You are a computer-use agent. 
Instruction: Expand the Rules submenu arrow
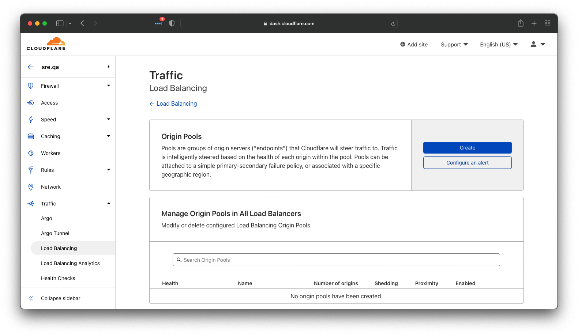[109, 170]
